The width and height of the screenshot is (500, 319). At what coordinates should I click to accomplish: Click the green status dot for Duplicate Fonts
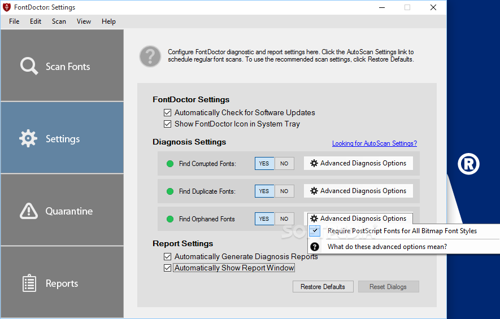170,191
